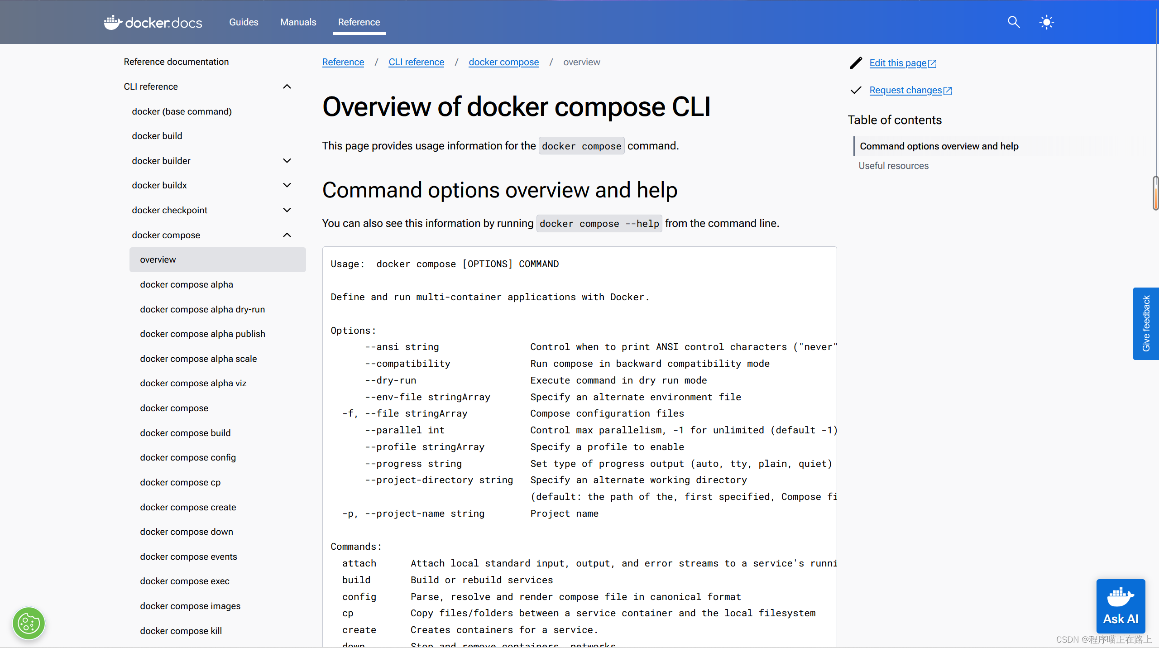Image resolution: width=1159 pixels, height=648 pixels.
Task: Click the request changes checkmark icon
Action: (856, 89)
